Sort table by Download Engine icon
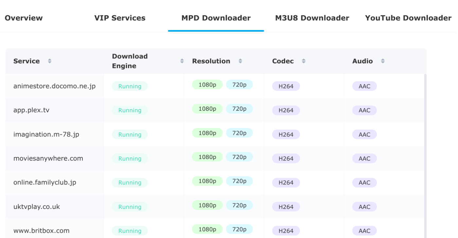The width and height of the screenshot is (458, 238). coord(182,61)
